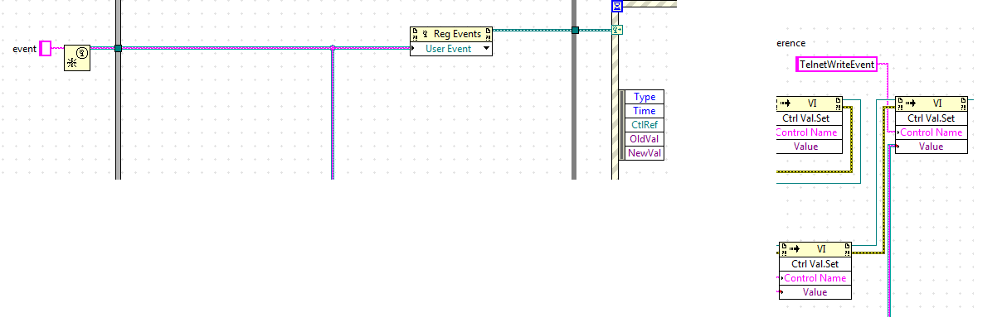Open the User Event dropdown arrow
This screenshot has width=1002, height=327.
[x=486, y=49]
